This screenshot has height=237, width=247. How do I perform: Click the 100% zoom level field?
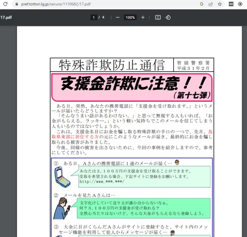[130, 17]
